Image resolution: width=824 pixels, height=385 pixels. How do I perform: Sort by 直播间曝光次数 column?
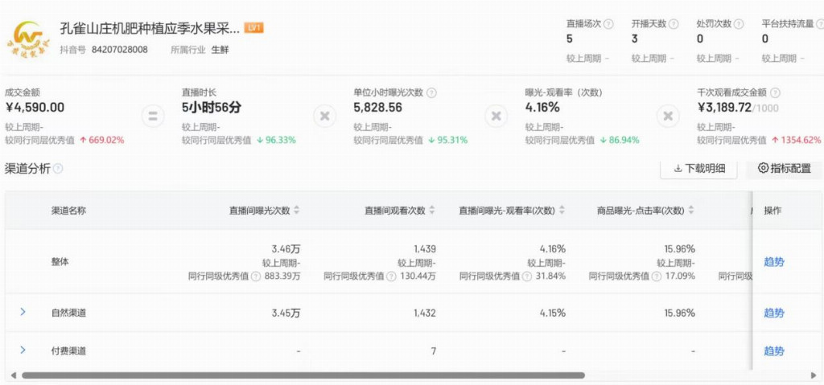pyautogui.click(x=296, y=211)
